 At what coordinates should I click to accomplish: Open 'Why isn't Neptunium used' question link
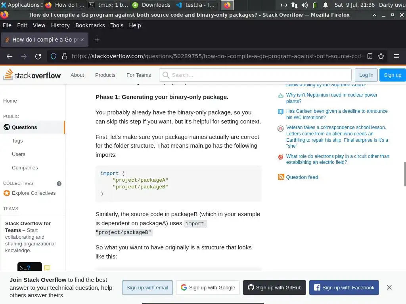pyautogui.click(x=332, y=98)
